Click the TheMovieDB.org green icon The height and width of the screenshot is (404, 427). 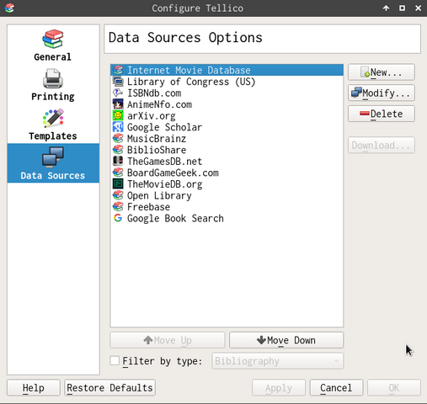coord(118,183)
